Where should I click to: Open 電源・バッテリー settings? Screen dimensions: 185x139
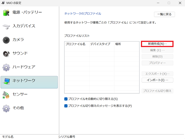pyautogui.click(x=29, y=13)
